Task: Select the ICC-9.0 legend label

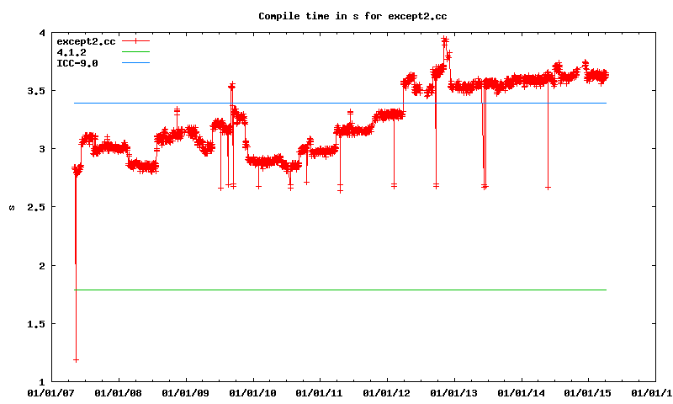Action: pos(77,63)
